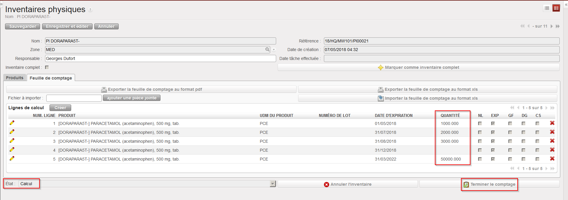Screen dimensions: 568x200
Task: Toggle the Inventaire complet checkbox
Action: click(47, 67)
